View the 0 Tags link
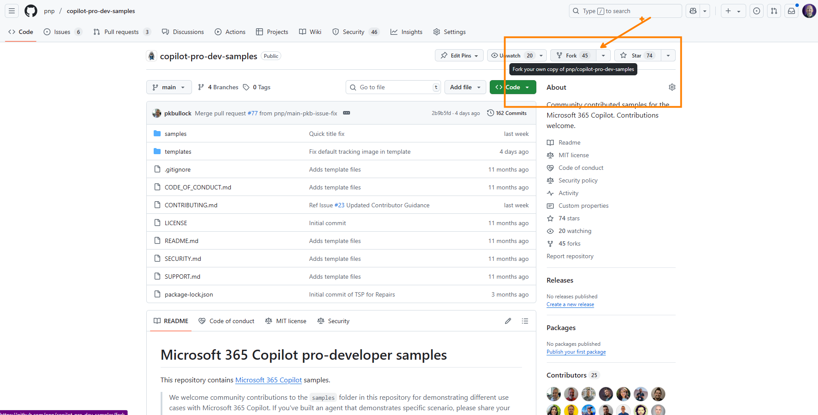 [257, 87]
